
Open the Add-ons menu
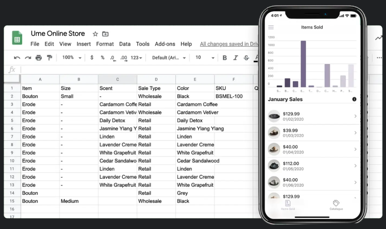click(x=165, y=44)
